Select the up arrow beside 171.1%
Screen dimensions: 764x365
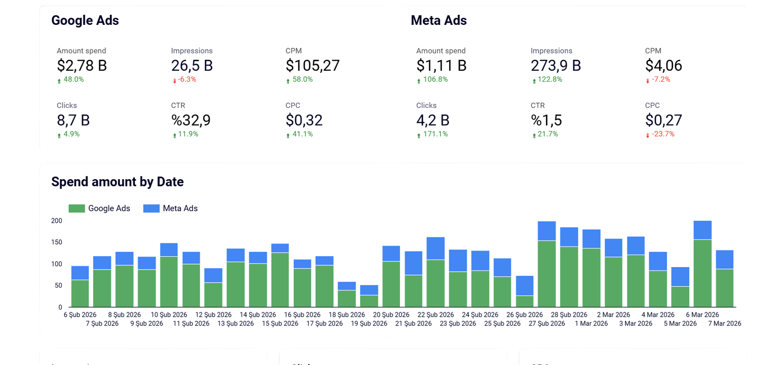point(419,135)
